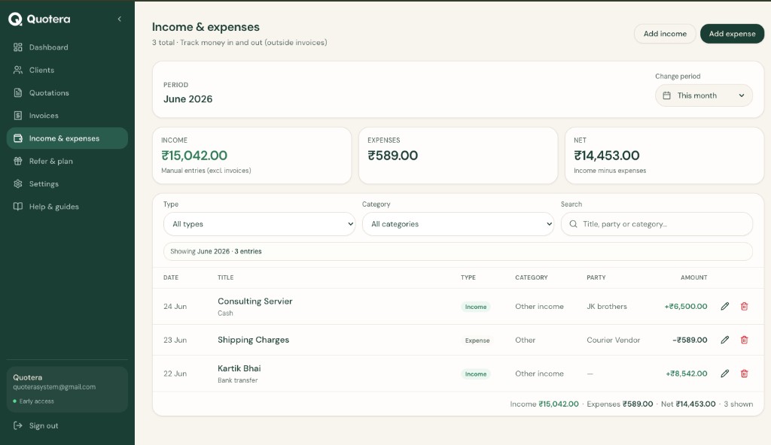Open the Settings label in sidebar
This screenshot has width=771, height=445.
pos(44,183)
